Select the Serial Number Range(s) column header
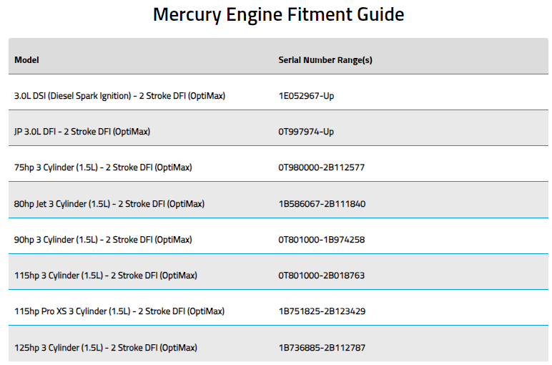The image size is (552, 365). coord(325,60)
